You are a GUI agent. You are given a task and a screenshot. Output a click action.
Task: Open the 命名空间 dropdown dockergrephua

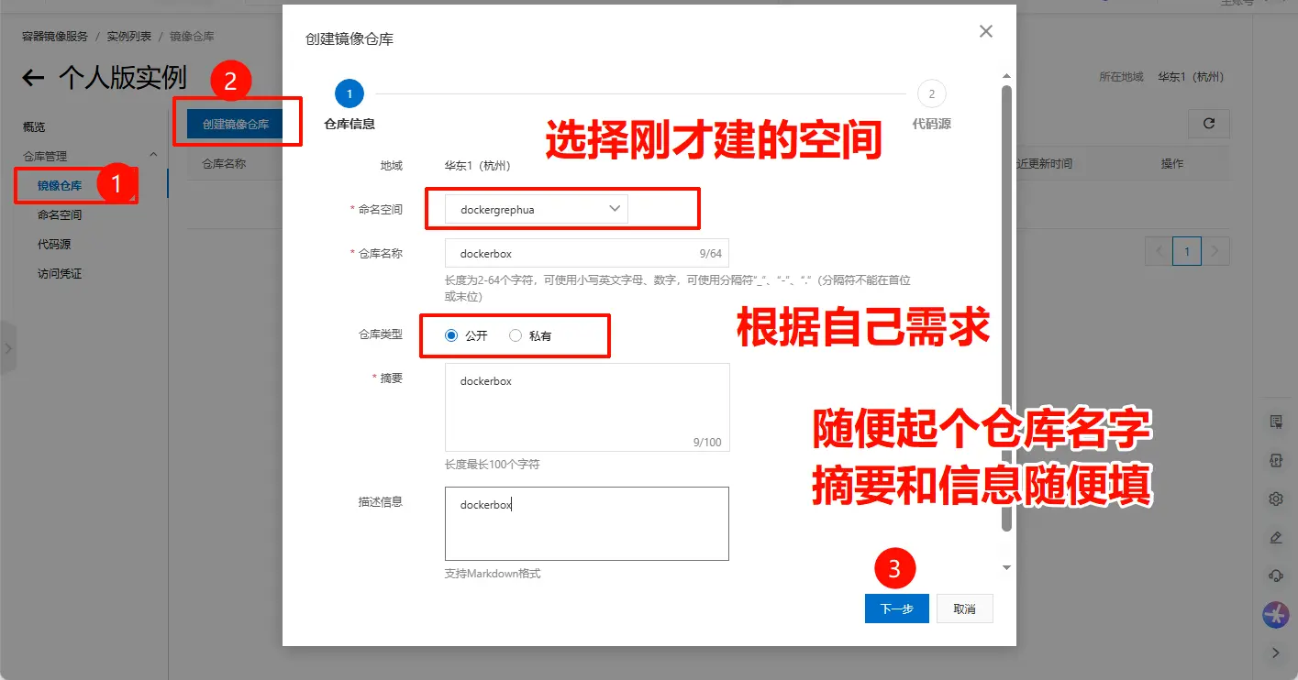pos(537,209)
